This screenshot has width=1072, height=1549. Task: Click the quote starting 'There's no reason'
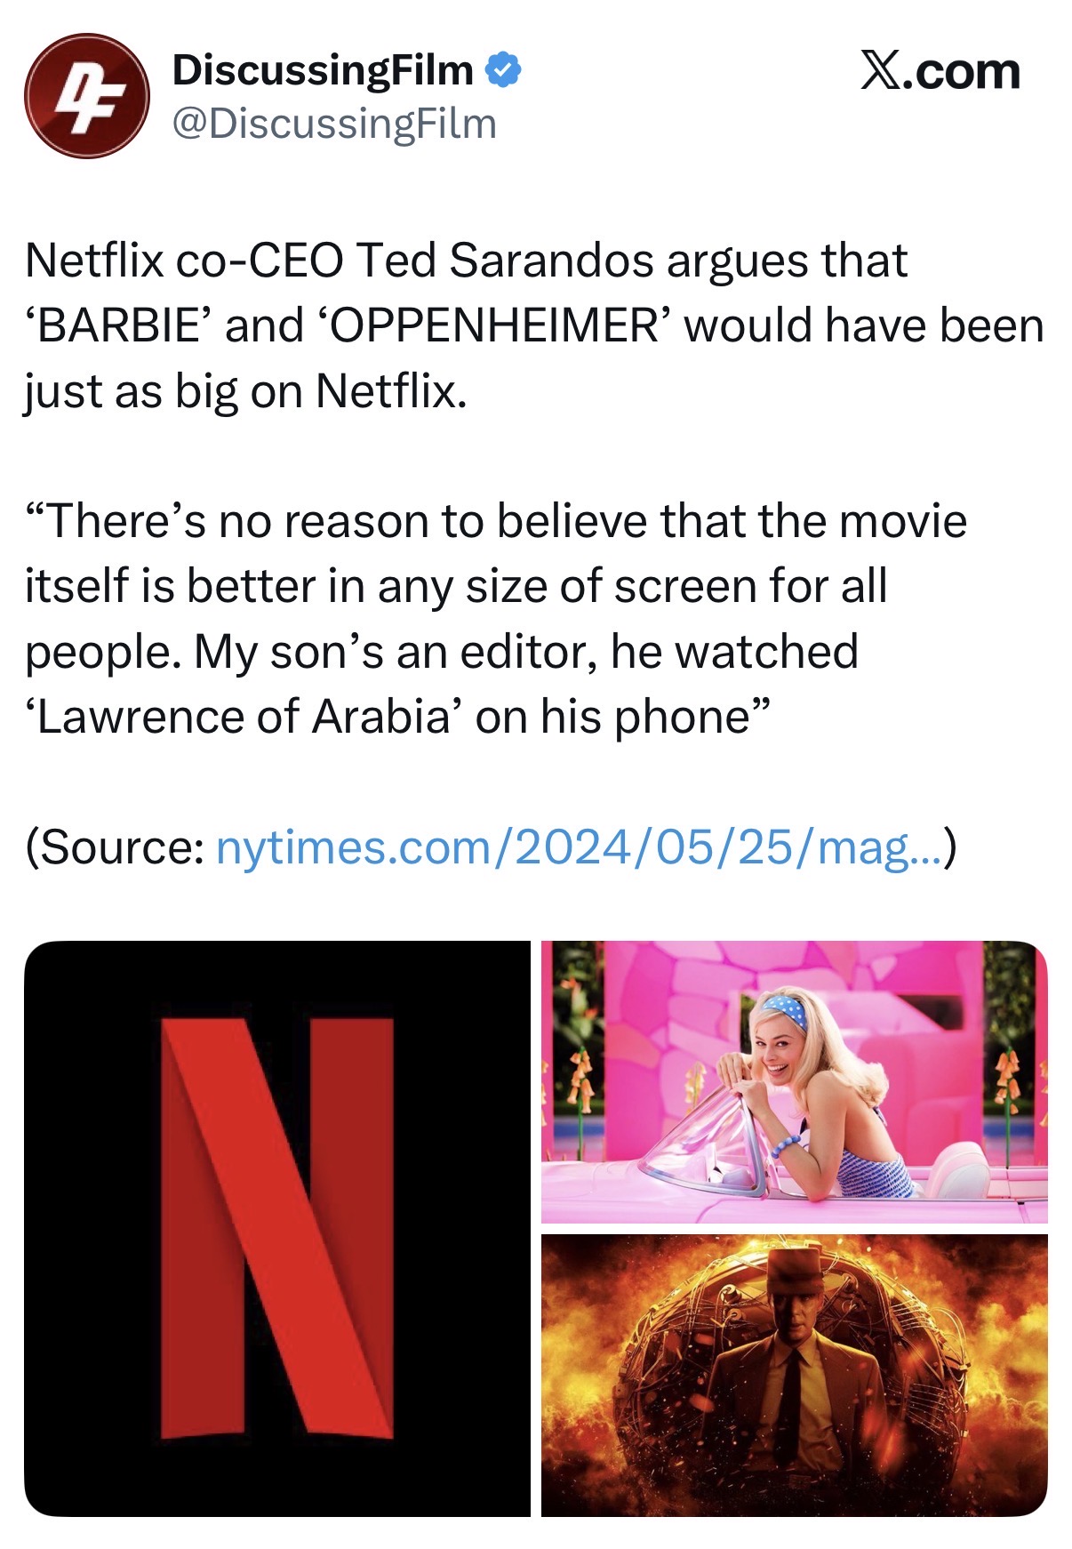point(495,619)
